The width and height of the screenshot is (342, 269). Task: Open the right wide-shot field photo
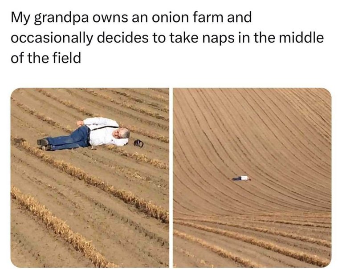pos(252,178)
